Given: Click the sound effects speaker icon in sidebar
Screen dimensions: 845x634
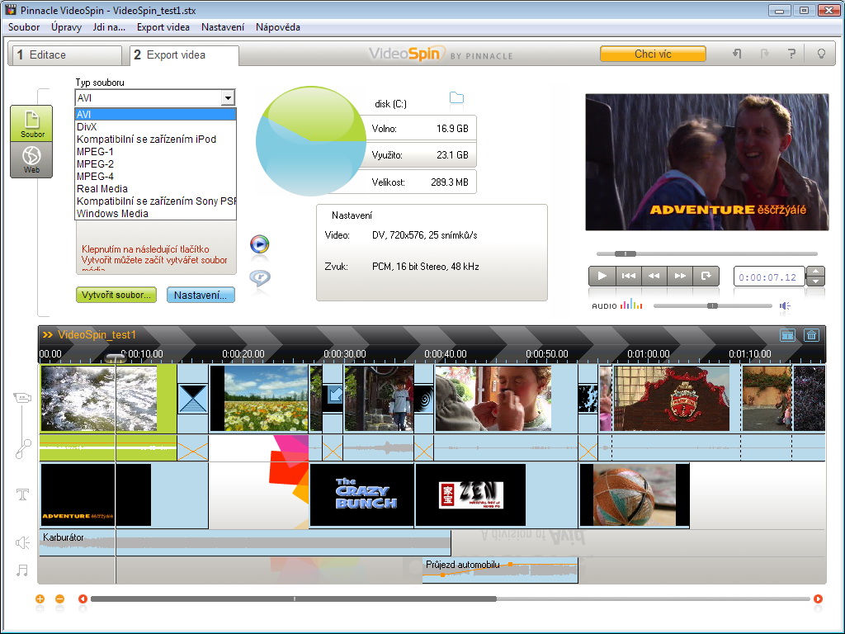Looking at the screenshot, I should click(22, 542).
